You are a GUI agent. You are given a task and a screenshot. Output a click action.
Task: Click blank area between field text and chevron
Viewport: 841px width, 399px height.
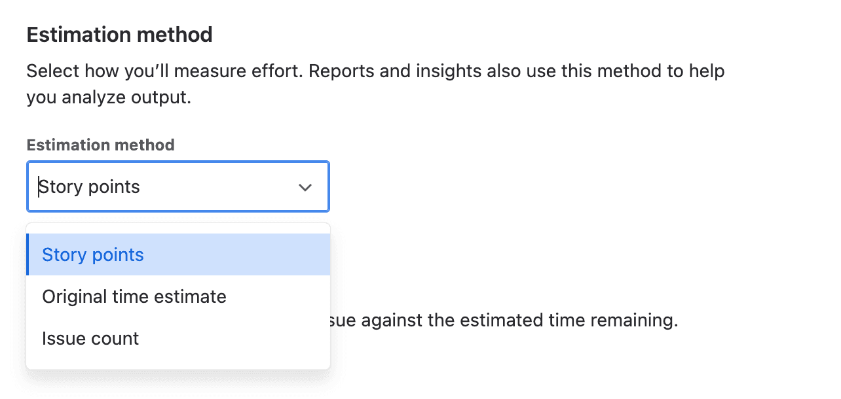click(x=216, y=187)
